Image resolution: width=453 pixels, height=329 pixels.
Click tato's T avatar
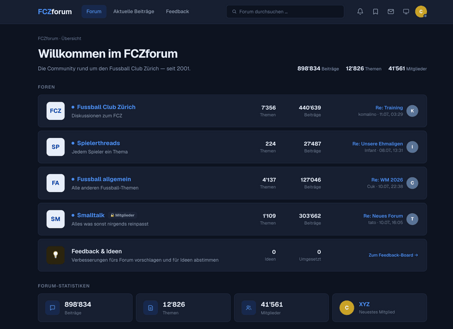[412, 219]
